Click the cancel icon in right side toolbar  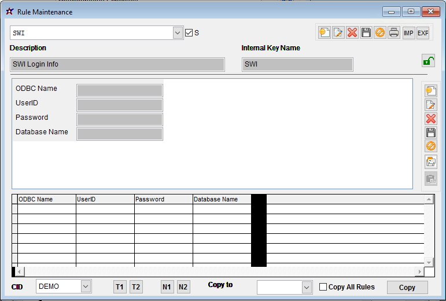431,146
